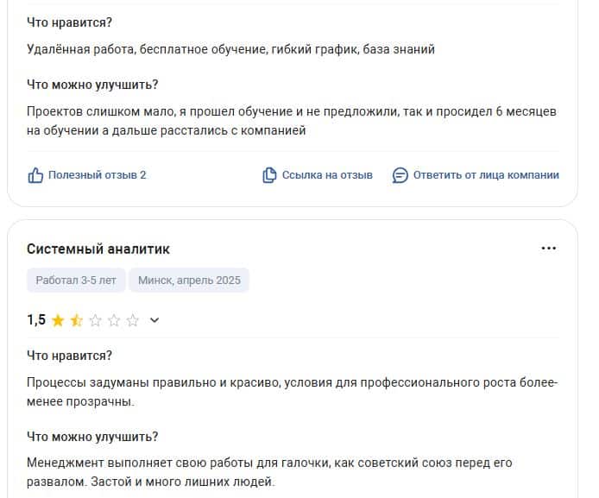Click the first filled gold rating star

pyautogui.click(x=58, y=320)
